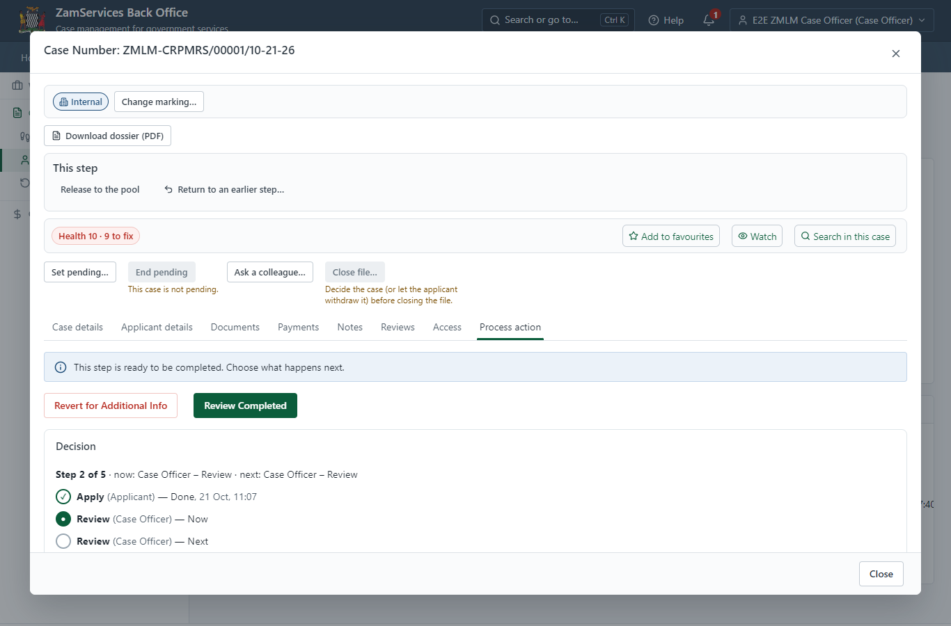
Task: Close the case dialog using X icon
Action: coord(896,54)
